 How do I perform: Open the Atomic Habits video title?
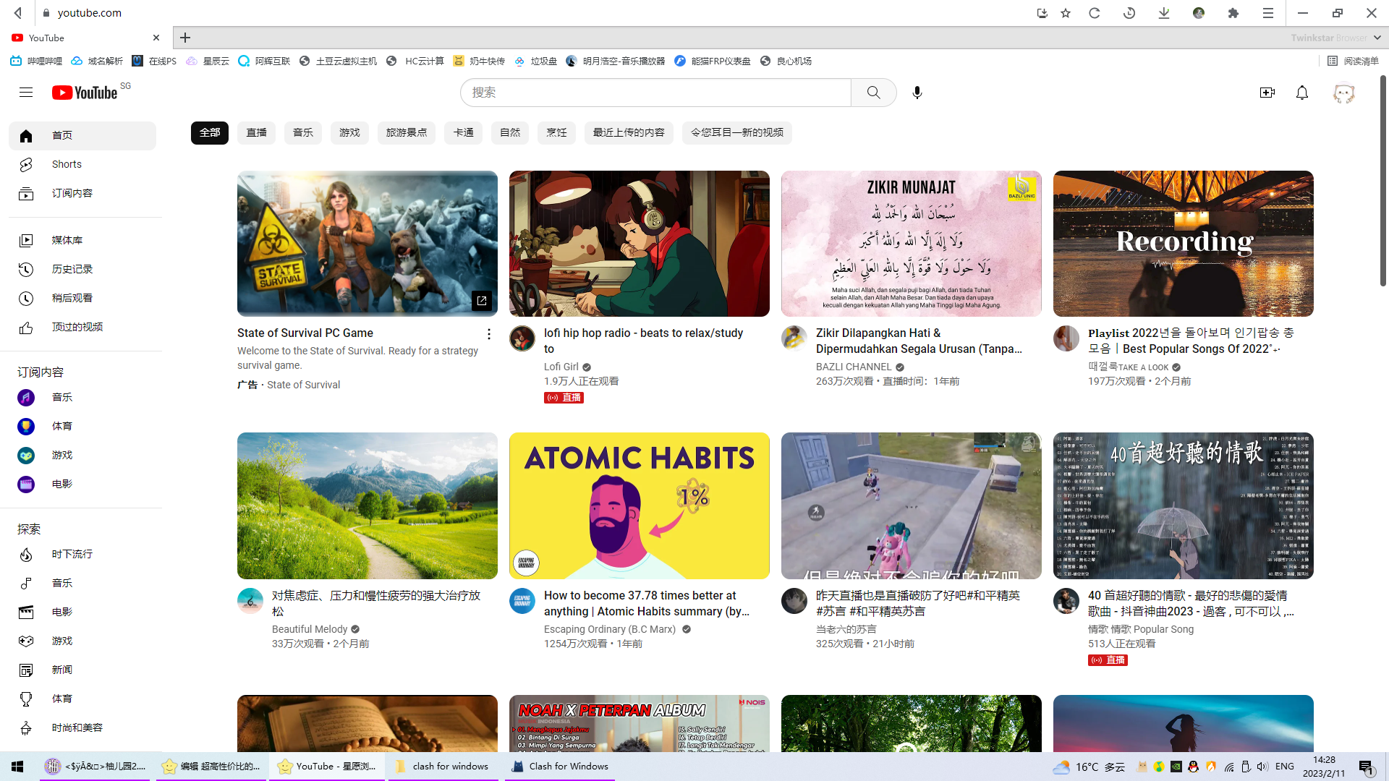pyautogui.click(x=647, y=603)
